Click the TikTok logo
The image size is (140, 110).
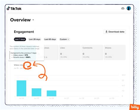pyautogui.click(x=14, y=9)
